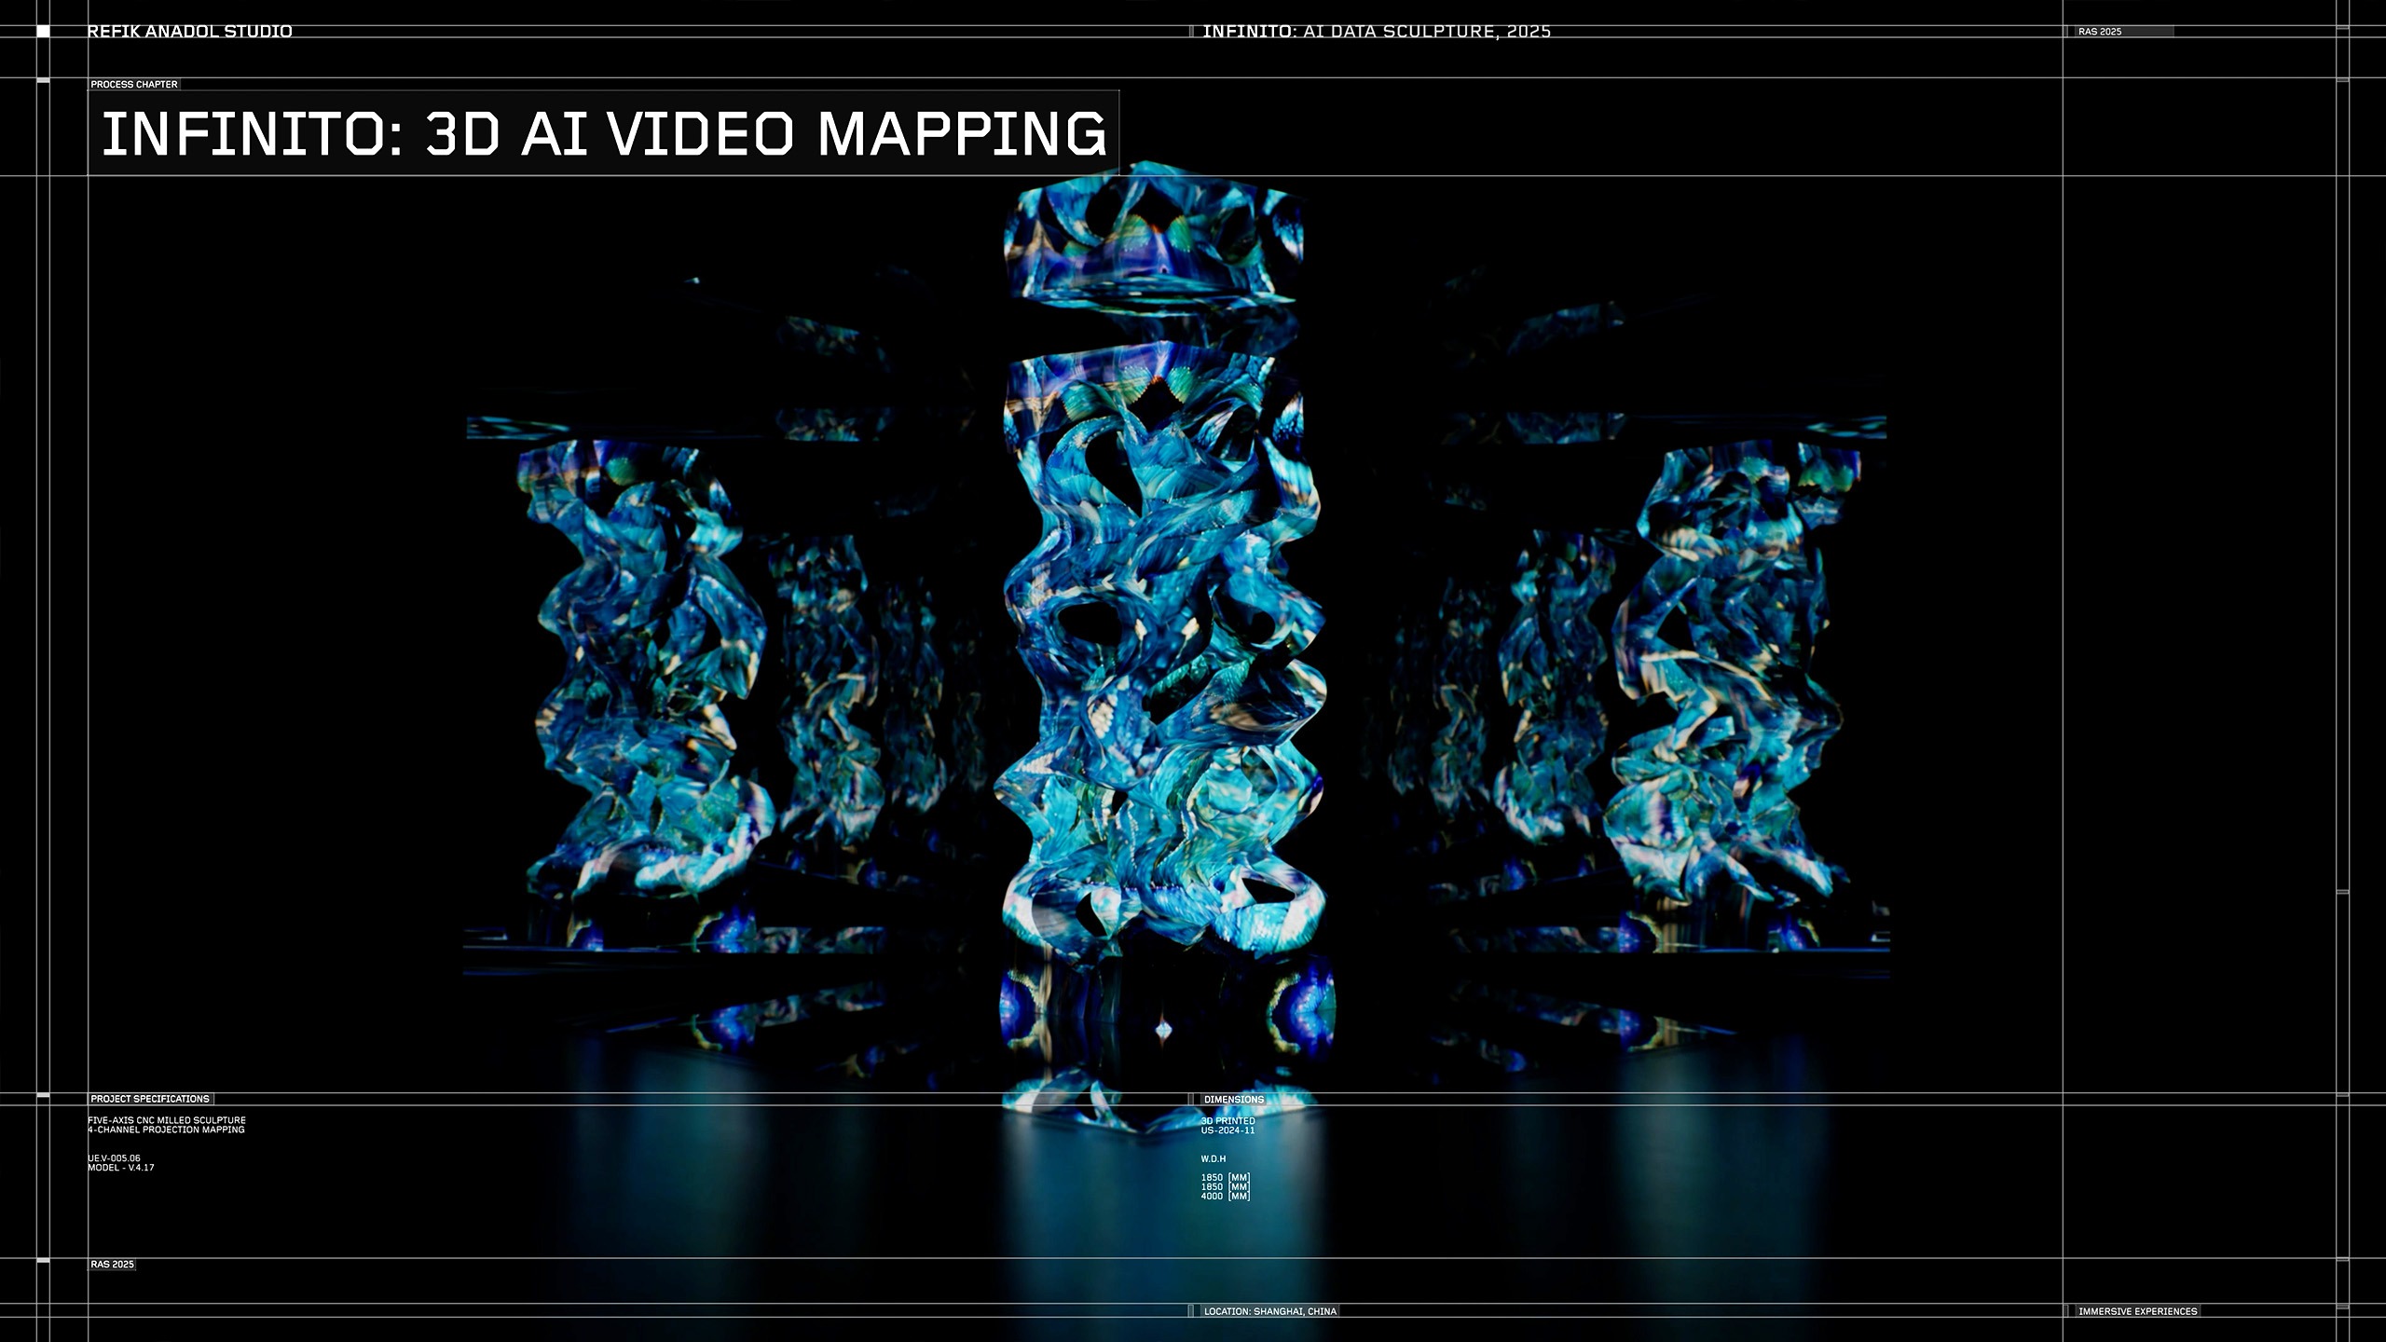Image resolution: width=2386 pixels, height=1342 pixels.
Task: Click the Immersive Experiences tag
Action: pyautogui.click(x=2137, y=1311)
